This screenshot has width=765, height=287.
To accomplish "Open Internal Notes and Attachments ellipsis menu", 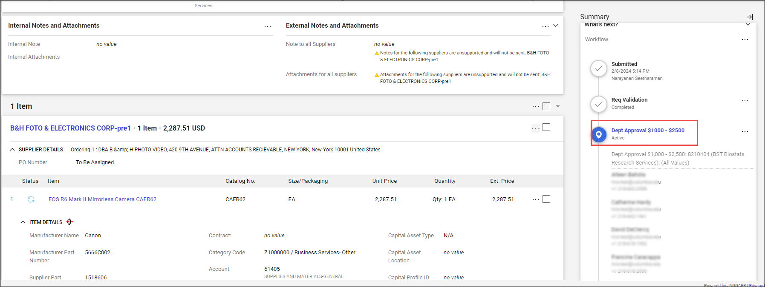I will click(268, 26).
